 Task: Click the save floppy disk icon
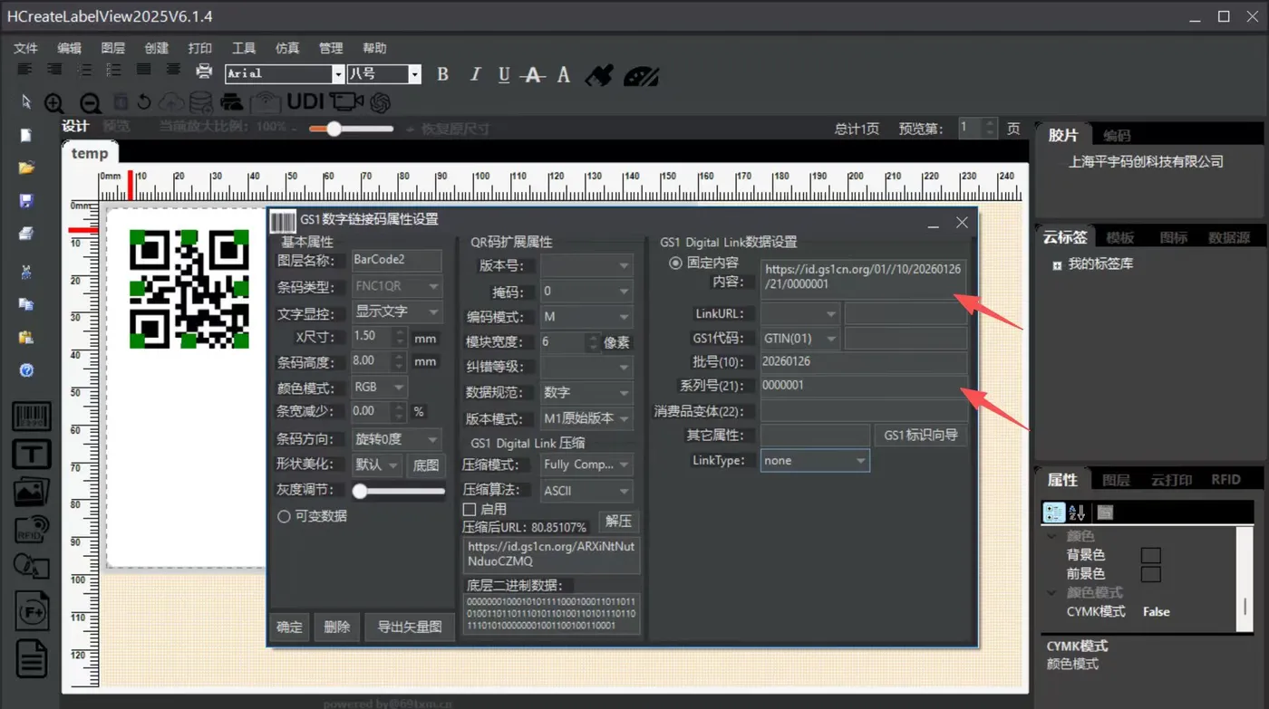pos(26,201)
